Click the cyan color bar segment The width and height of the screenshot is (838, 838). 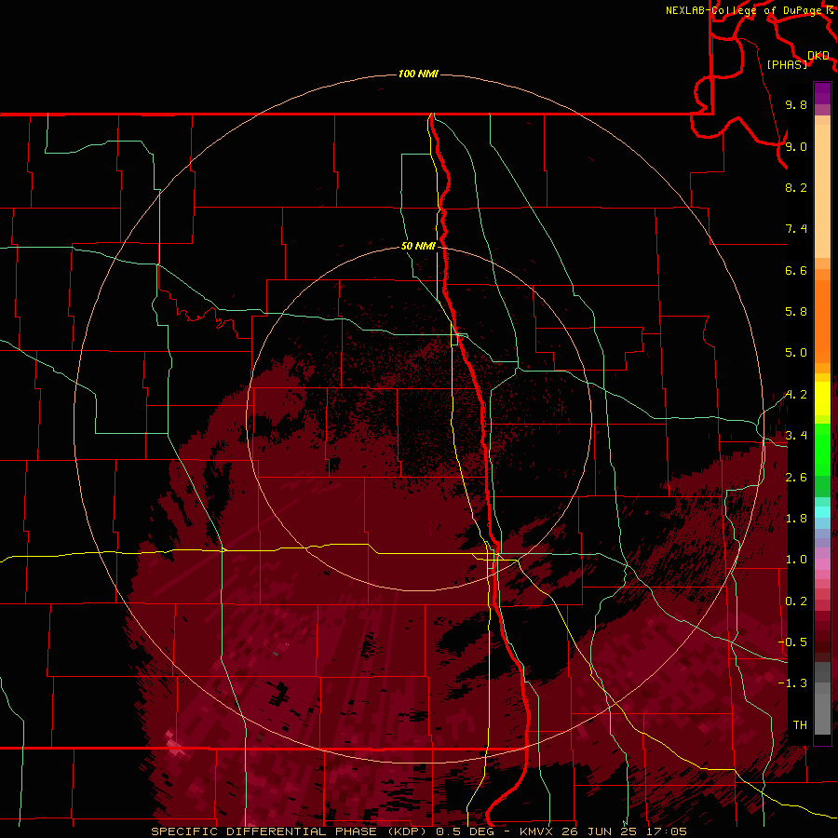822,512
